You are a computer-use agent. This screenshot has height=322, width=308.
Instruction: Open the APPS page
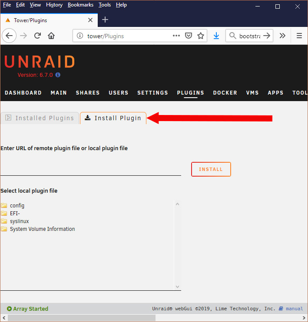(x=275, y=93)
